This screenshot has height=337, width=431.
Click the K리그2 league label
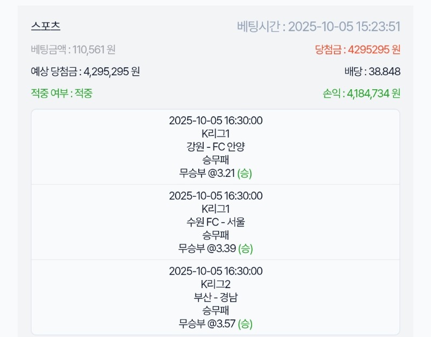tap(215, 284)
